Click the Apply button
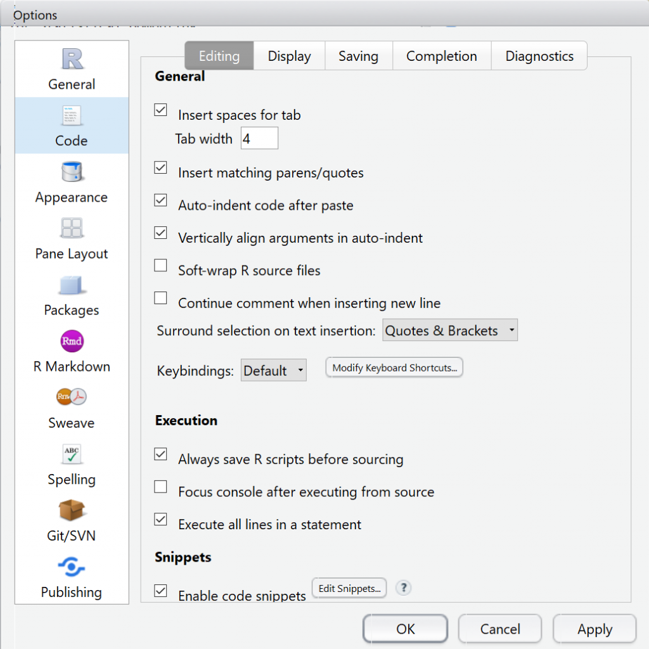Viewport: 649px width, 649px height. click(594, 629)
